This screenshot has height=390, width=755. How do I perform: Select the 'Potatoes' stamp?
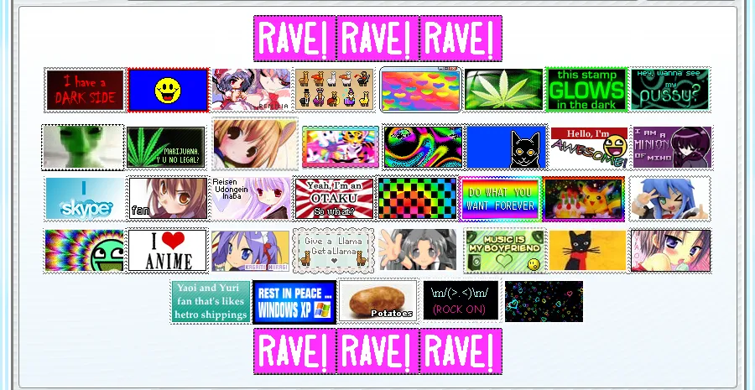click(x=378, y=302)
